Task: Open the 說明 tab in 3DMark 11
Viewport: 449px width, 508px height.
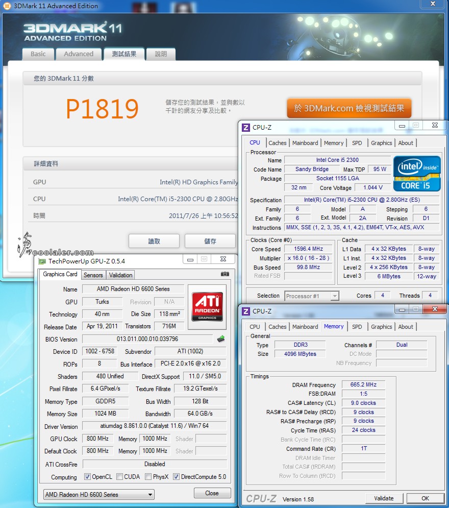Action: (161, 54)
